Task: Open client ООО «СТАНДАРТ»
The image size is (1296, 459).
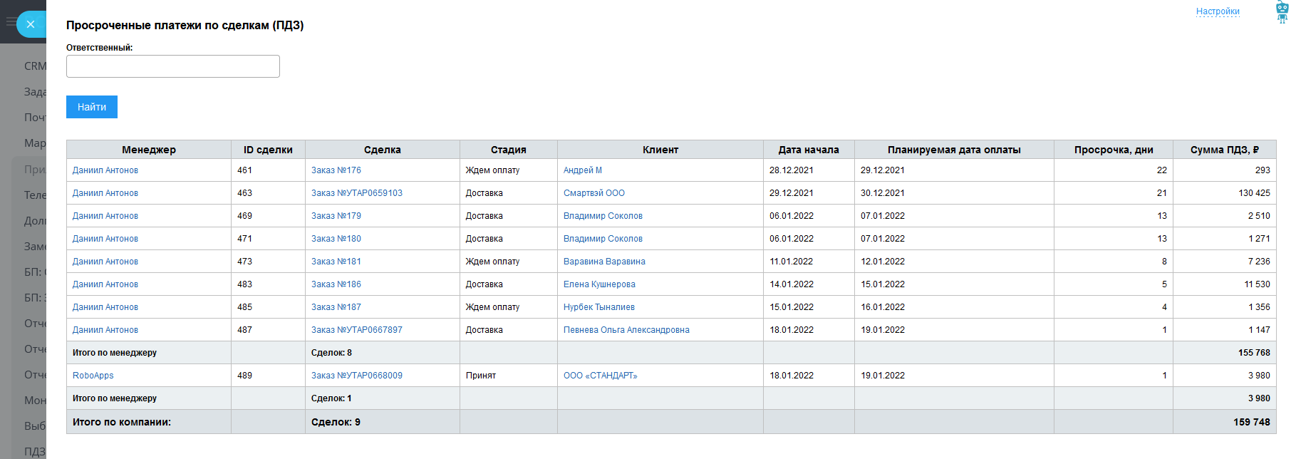Action: point(600,376)
